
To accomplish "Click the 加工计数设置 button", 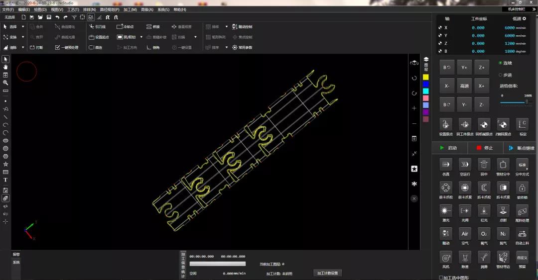I will (328, 273).
